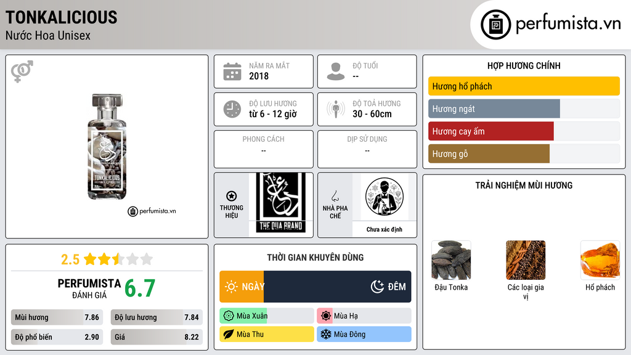Click the Hương hổ phách accord bar
This screenshot has height=355, width=631.
coord(524,86)
